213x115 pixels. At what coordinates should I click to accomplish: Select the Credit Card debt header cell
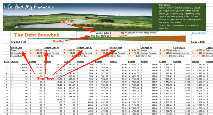[17, 48]
